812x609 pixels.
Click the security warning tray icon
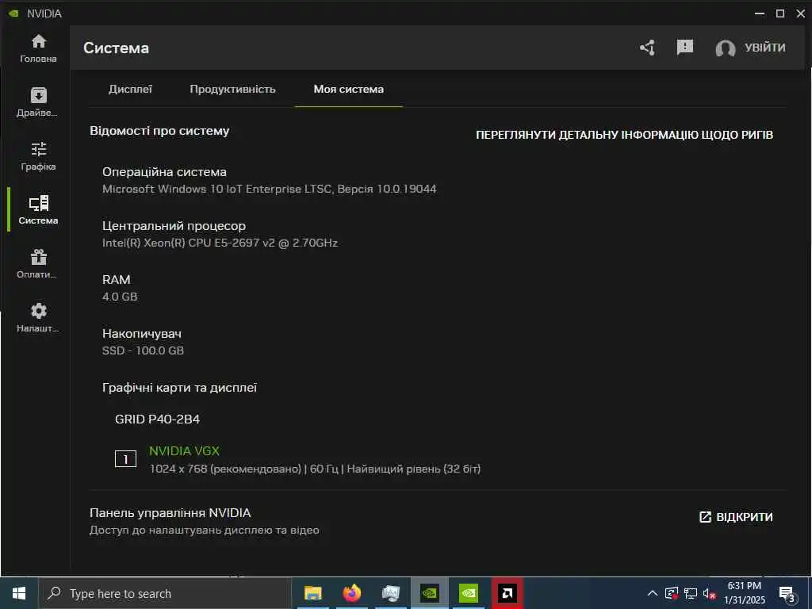point(672,593)
